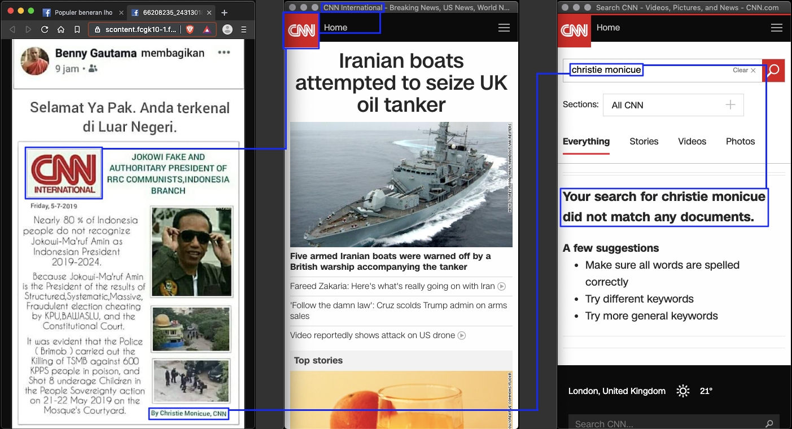Viewport: 792px width, 429px height.
Task: Click the Brave Shields lion icon
Action: click(190, 29)
